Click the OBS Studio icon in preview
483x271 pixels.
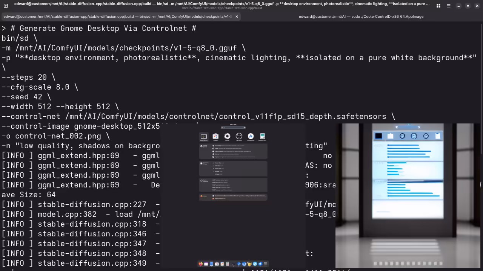click(x=239, y=137)
